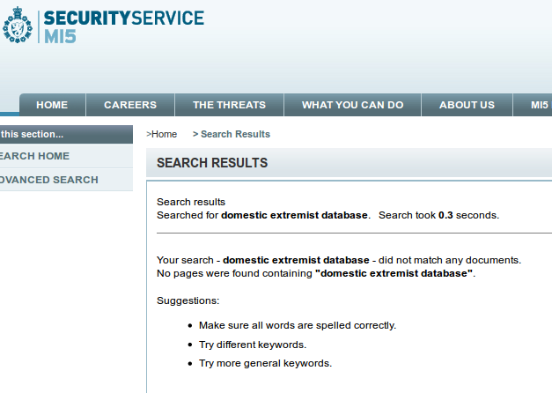This screenshot has width=552, height=393.
Task: Open the HOME navigation tab
Action: tap(52, 105)
